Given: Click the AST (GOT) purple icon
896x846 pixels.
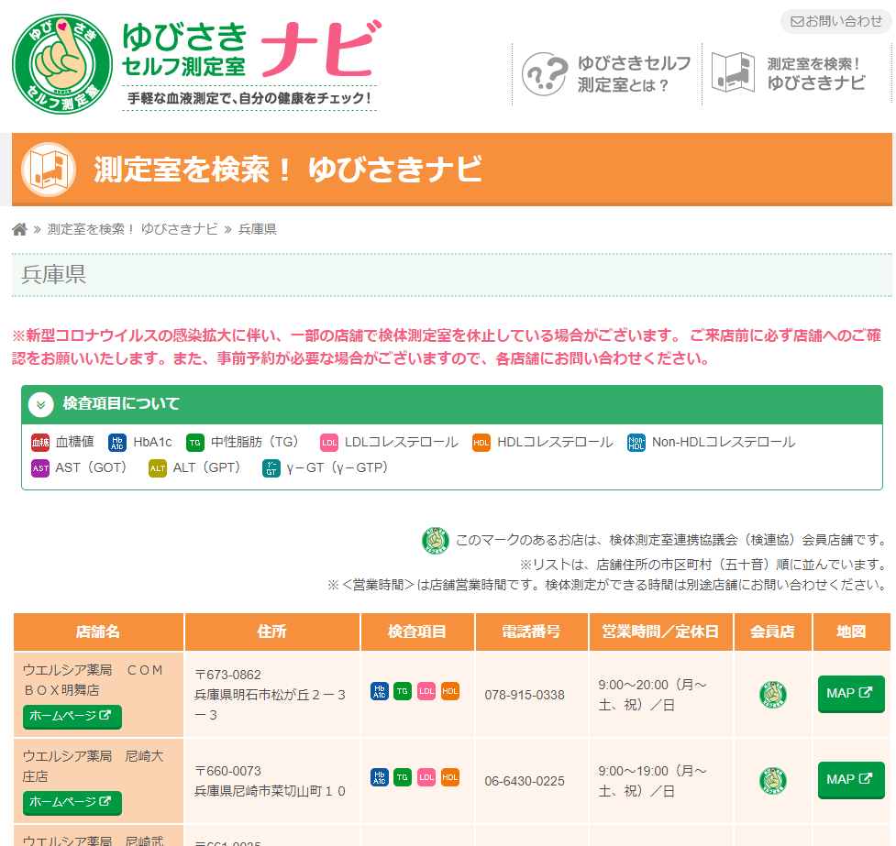Looking at the screenshot, I should coord(40,468).
